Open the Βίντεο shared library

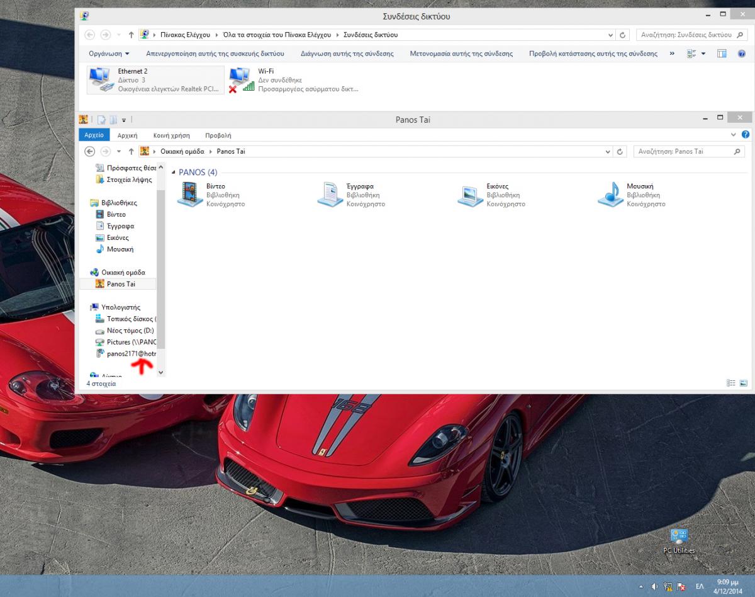click(x=211, y=195)
